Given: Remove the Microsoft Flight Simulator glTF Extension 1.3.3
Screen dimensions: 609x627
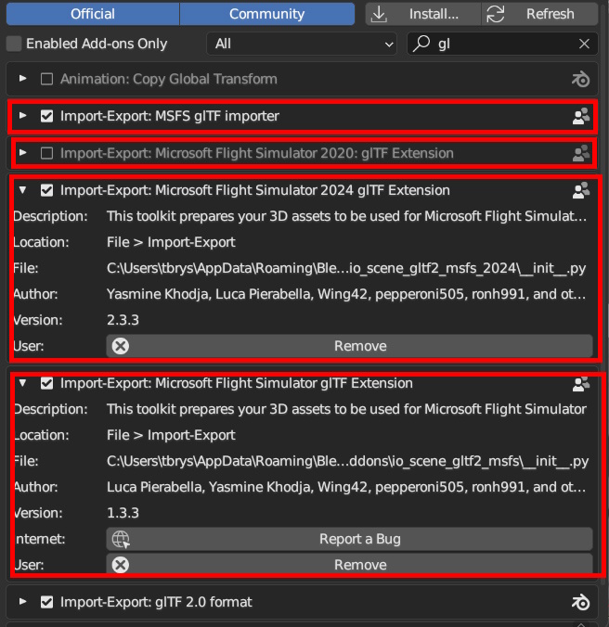Looking at the screenshot, I should 349,565.
